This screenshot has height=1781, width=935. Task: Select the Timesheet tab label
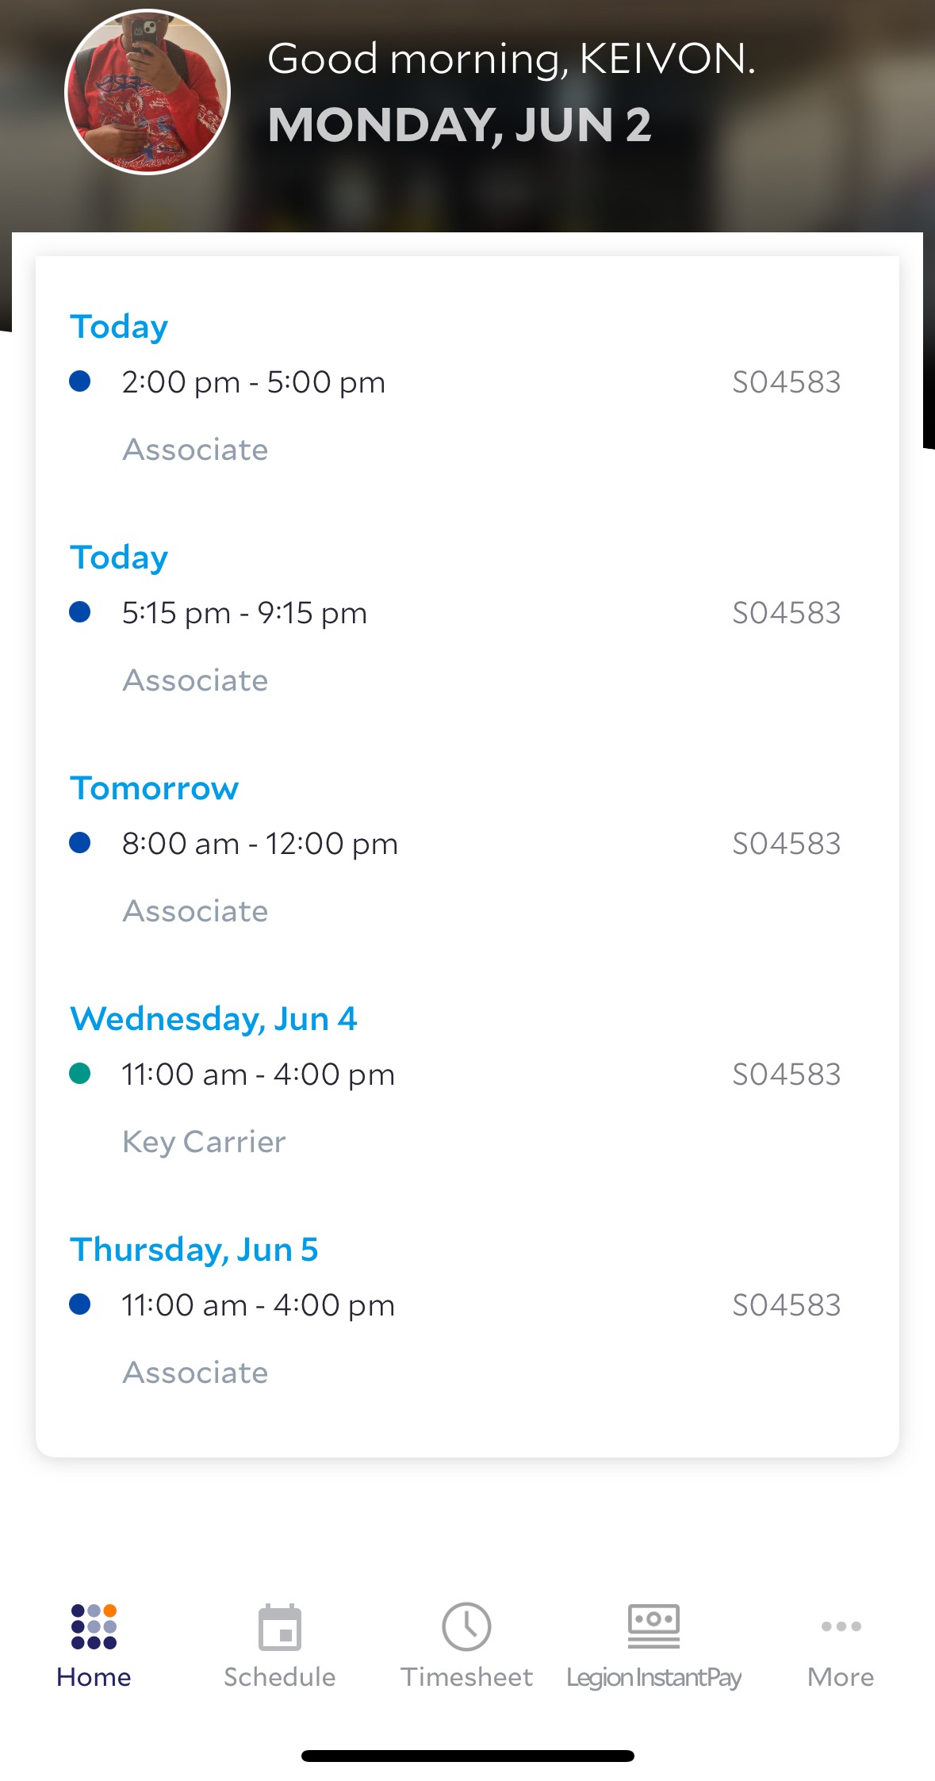pos(466,1677)
